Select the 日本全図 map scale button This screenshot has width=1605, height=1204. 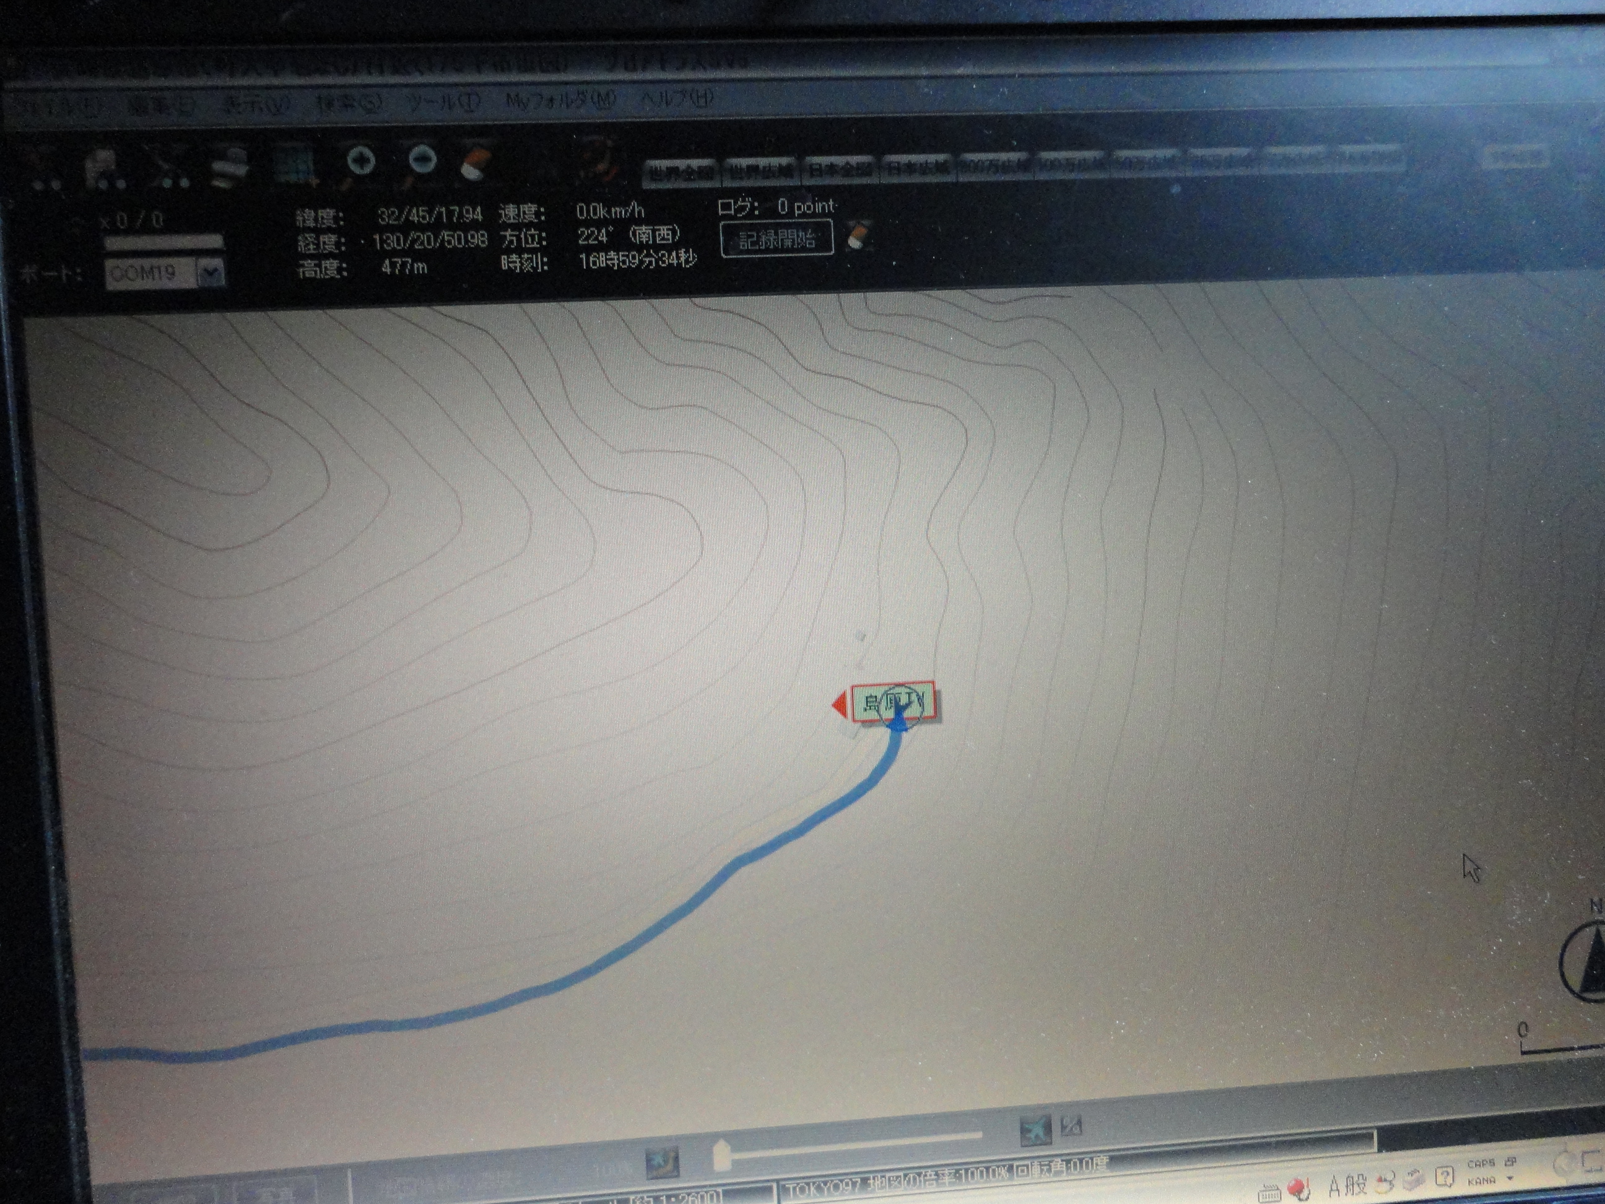click(840, 170)
